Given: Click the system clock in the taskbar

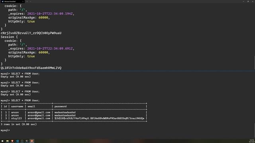Looking at the screenshot, I should [x=251, y=141].
